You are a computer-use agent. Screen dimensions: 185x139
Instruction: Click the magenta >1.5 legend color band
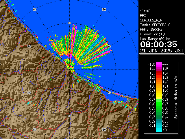(159, 65)
